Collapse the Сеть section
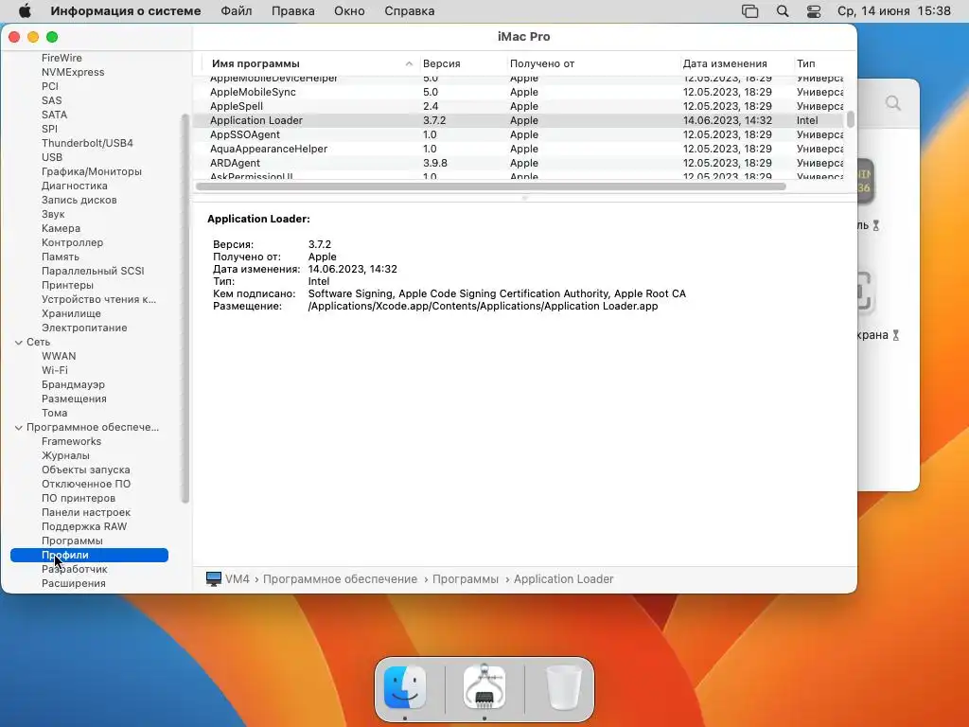 coord(19,342)
